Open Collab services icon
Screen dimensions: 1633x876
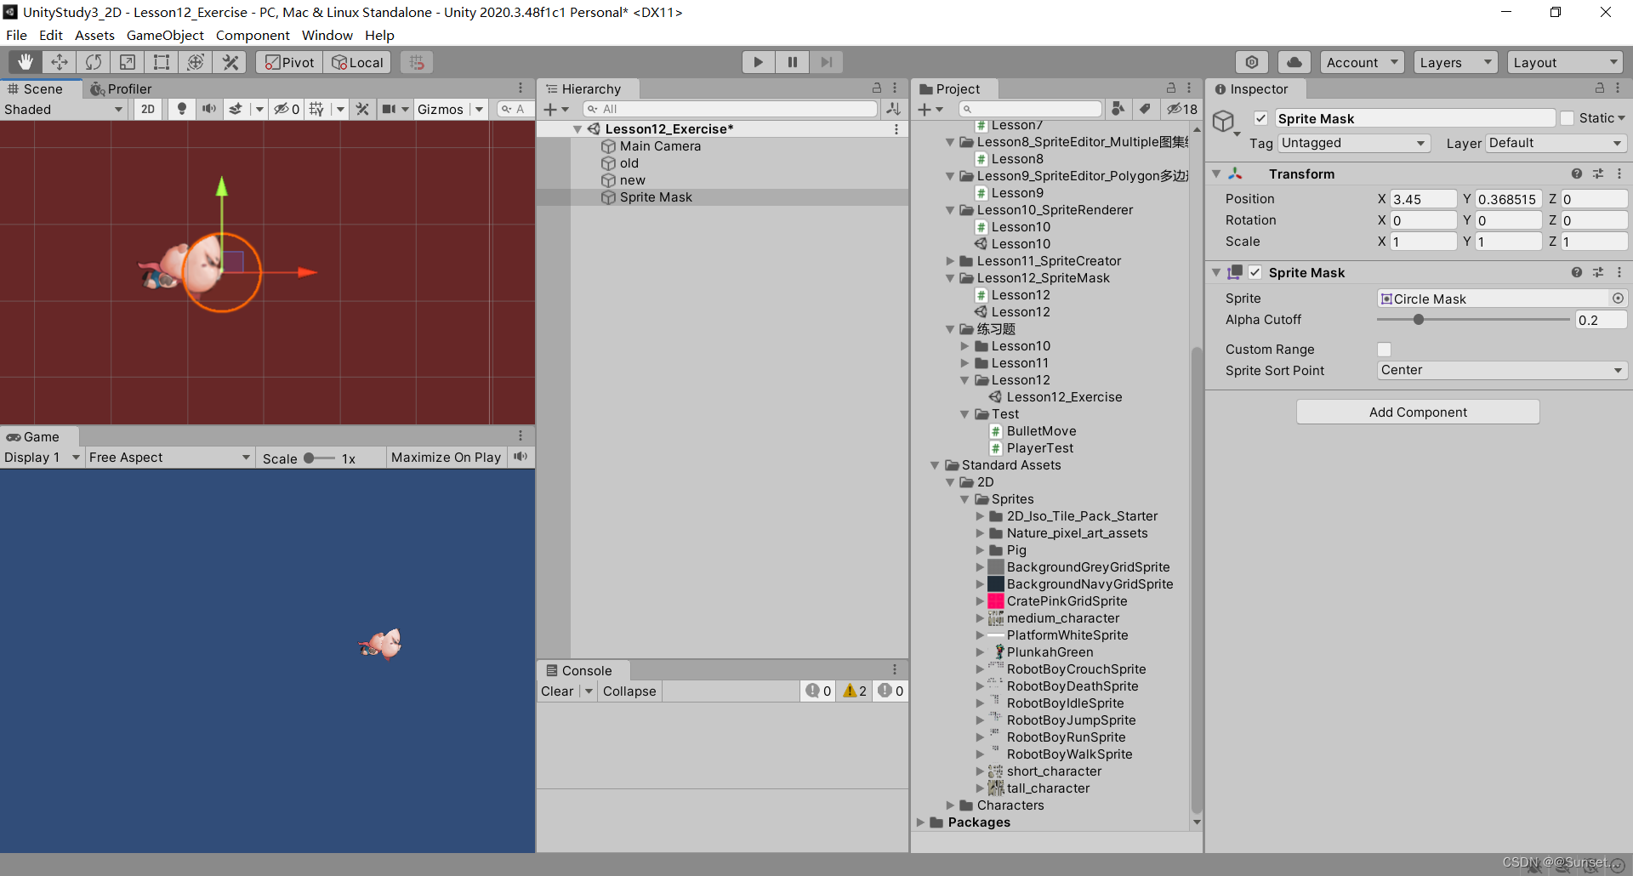(x=1252, y=62)
